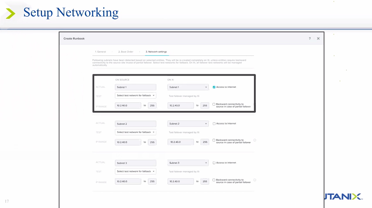This screenshot has height=208, width=372.
Task: Enable Access to Internet for Subnet 2
Action: [x=214, y=124]
